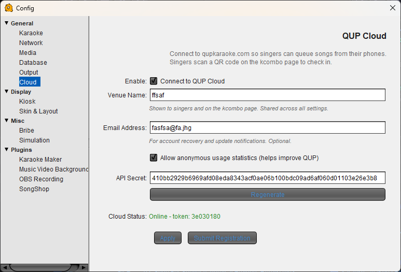Open Music Video Background plugin page
Screen dimensions: 401x272
[x=54, y=169]
